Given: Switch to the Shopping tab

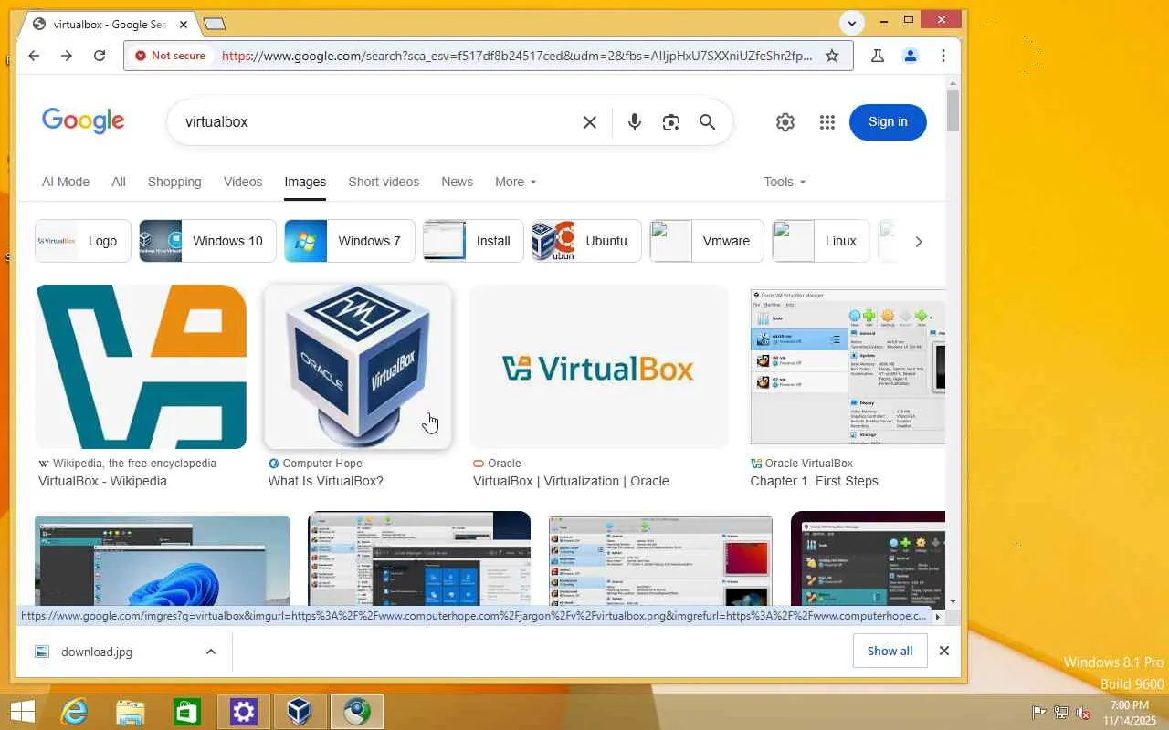Looking at the screenshot, I should [174, 182].
